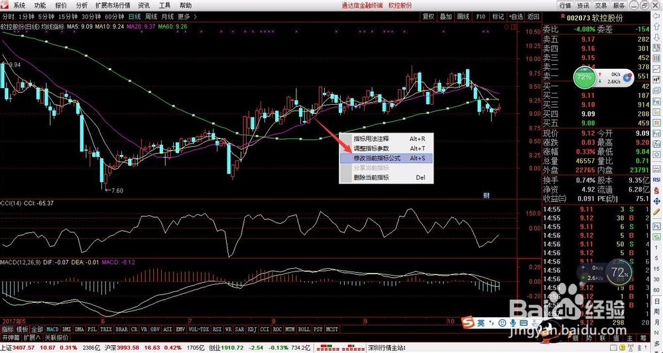Select the pencil drawing tool icon
The width and height of the screenshot is (663, 353).
coord(656,211)
